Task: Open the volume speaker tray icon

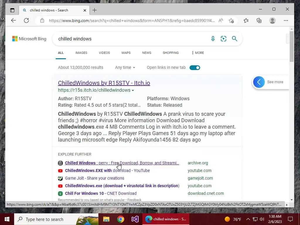Action: (x=262, y=219)
